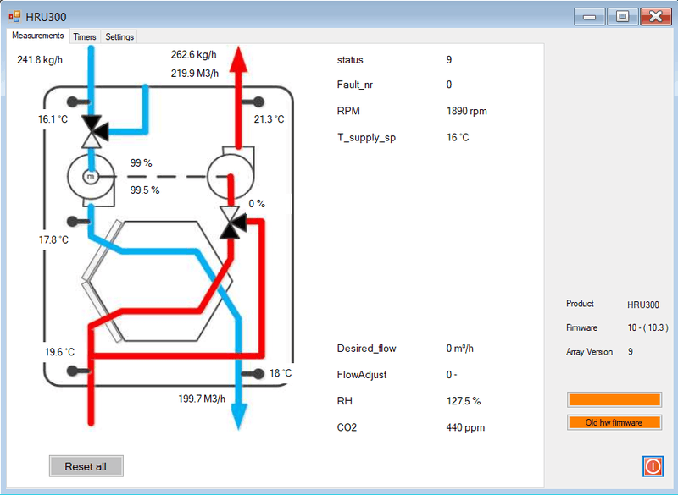Click the HRU300 app icon in title bar
This screenshot has height=495, width=678.
[x=14, y=16]
